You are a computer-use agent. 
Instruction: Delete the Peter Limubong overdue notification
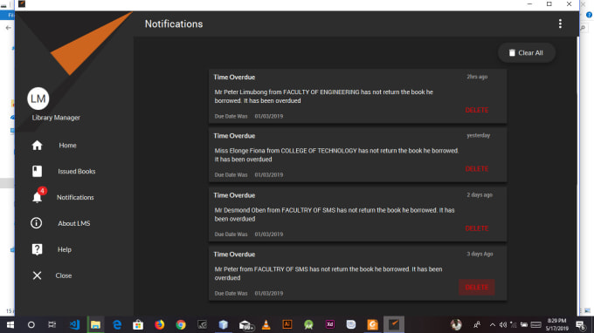point(477,110)
